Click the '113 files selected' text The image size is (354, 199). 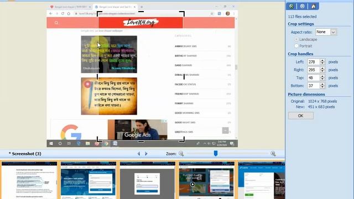pos(302,17)
